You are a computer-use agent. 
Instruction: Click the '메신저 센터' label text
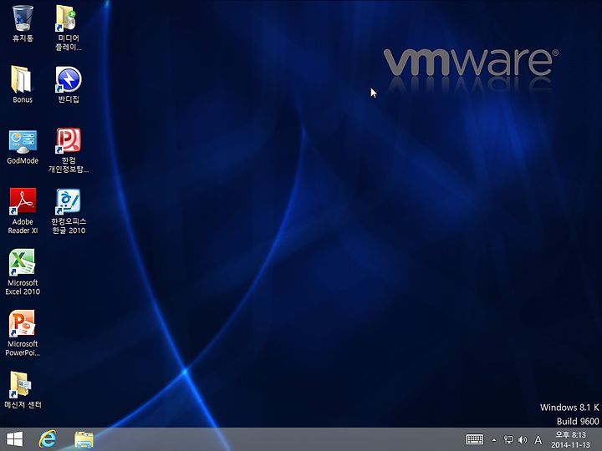[23, 404]
